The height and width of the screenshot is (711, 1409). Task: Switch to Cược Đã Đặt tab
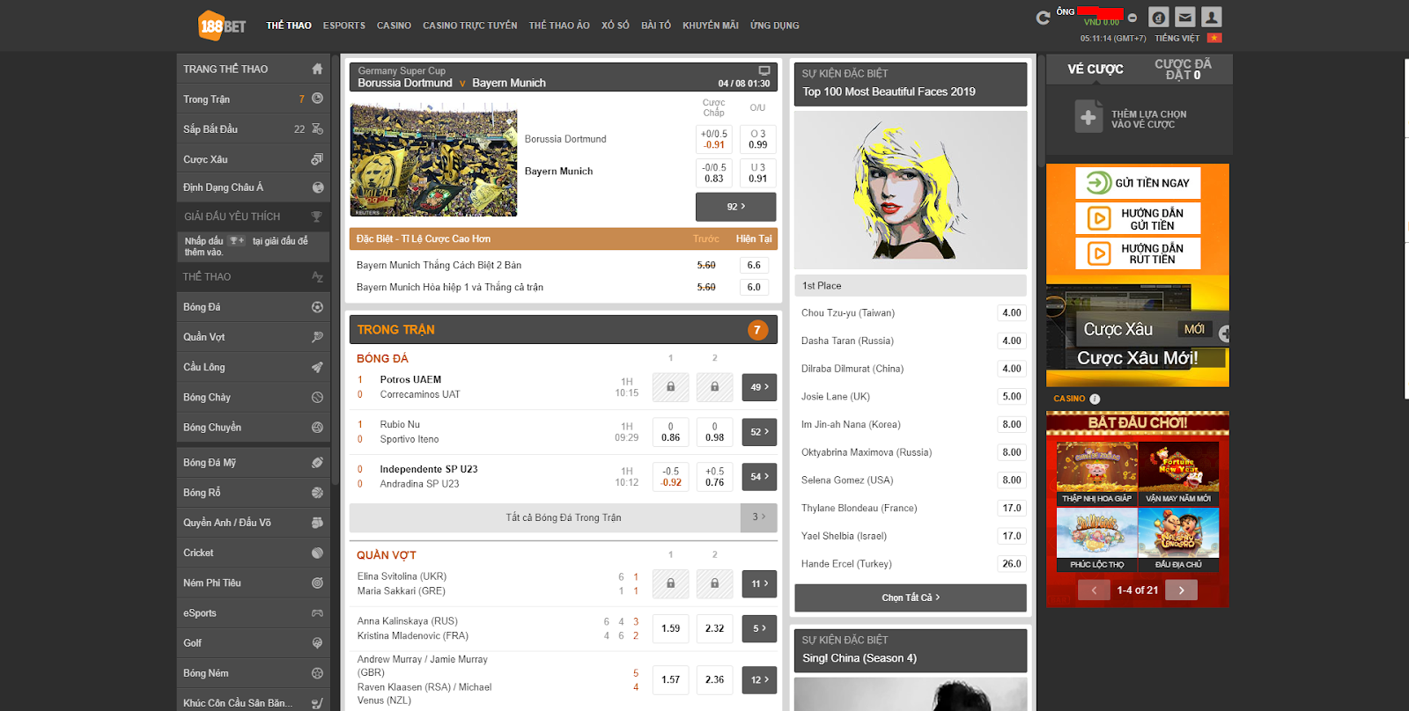point(1183,70)
